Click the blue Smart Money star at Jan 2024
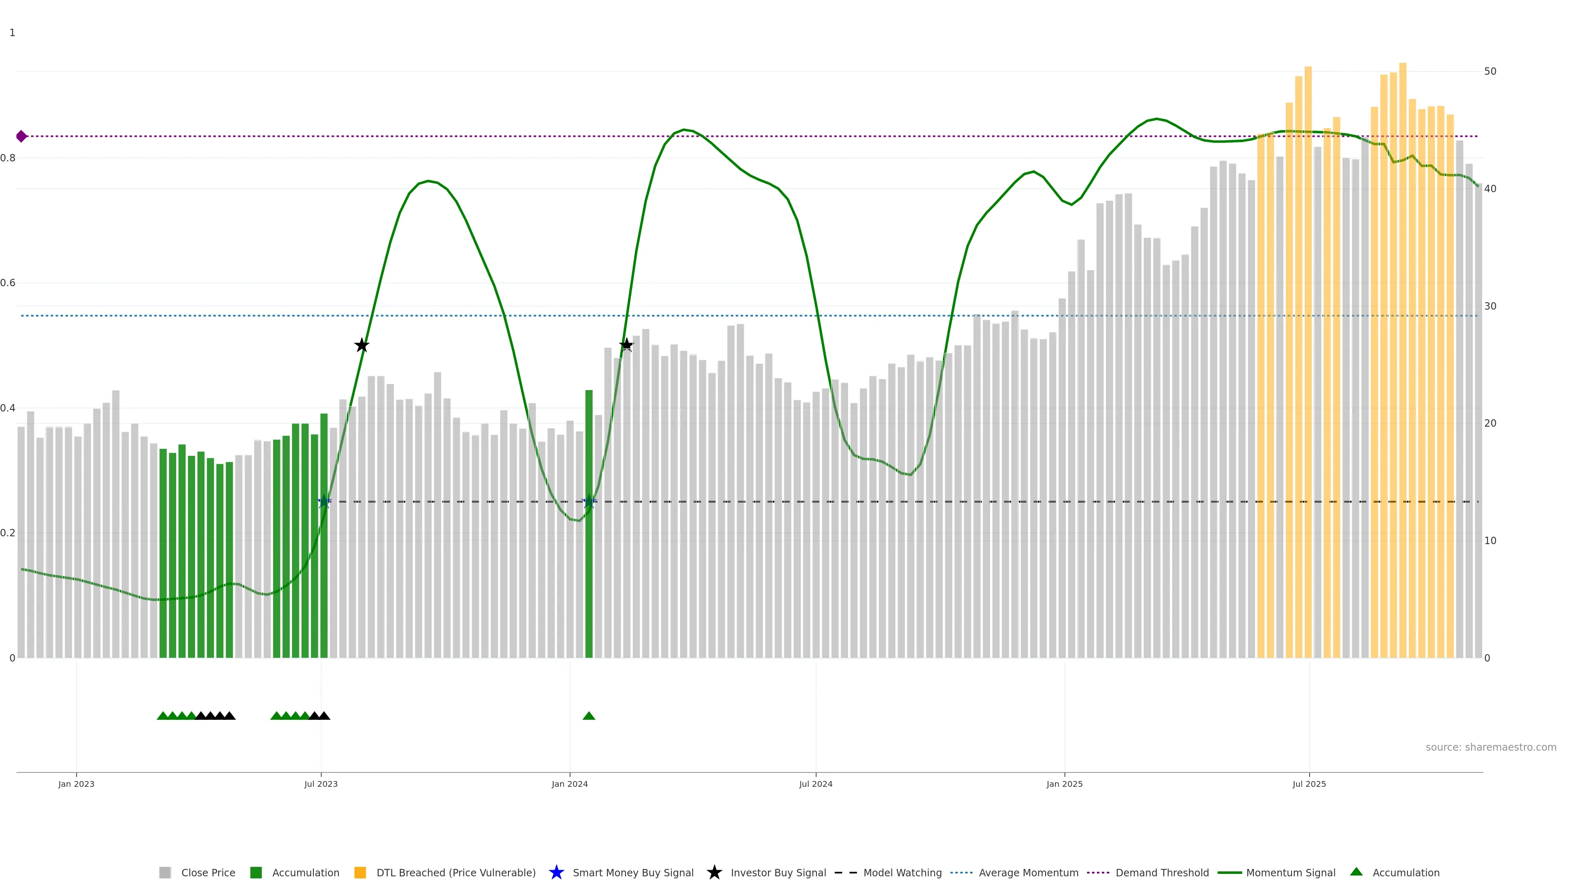The image size is (1577, 887). click(589, 502)
